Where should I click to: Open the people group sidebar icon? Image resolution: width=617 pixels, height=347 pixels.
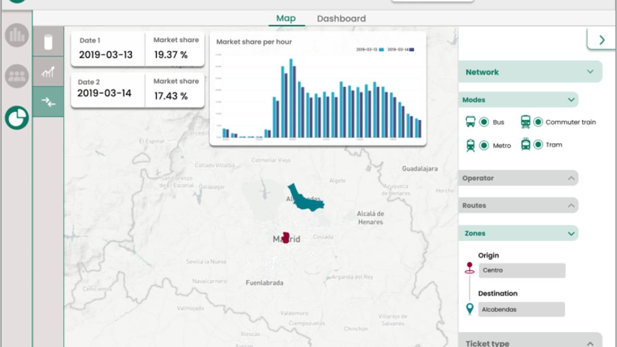click(x=17, y=76)
